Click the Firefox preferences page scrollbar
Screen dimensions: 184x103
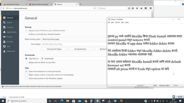point(152,15)
